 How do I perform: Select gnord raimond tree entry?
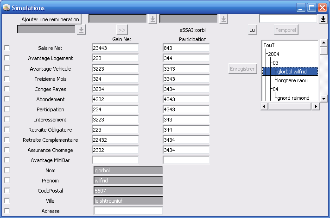[293, 98]
